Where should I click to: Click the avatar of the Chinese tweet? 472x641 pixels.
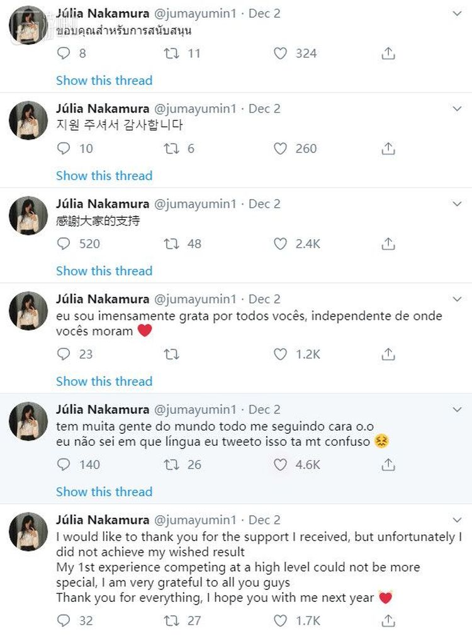click(x=28, y=215)
